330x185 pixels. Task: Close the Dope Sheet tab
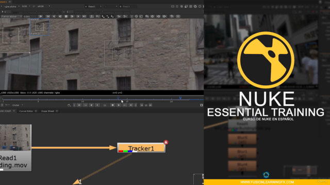pyautogui.click(x=57, y=111)
